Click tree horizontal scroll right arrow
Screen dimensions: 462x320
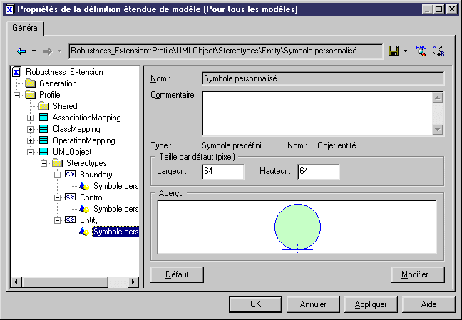(x=133, y=282)
